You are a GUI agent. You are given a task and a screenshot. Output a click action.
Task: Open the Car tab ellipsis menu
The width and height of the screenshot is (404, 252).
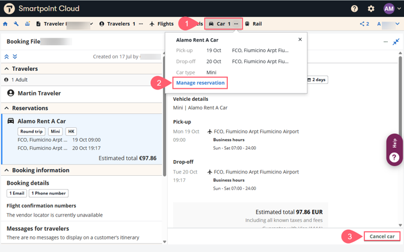[236, 24]
